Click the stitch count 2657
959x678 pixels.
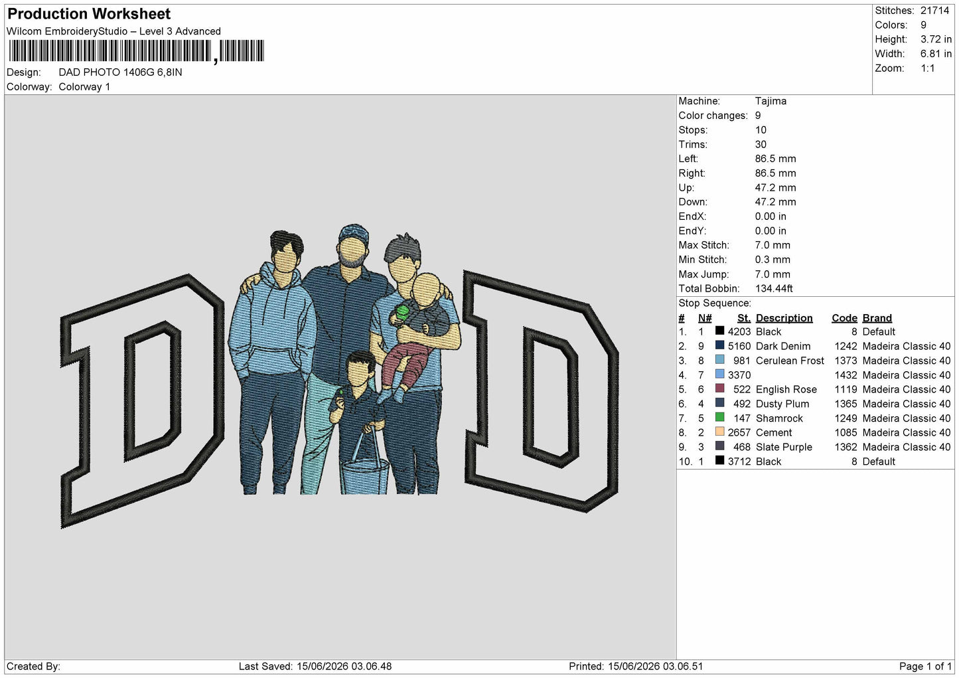739,432
